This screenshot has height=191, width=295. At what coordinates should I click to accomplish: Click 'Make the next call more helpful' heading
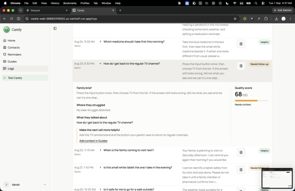coord(99,130)
